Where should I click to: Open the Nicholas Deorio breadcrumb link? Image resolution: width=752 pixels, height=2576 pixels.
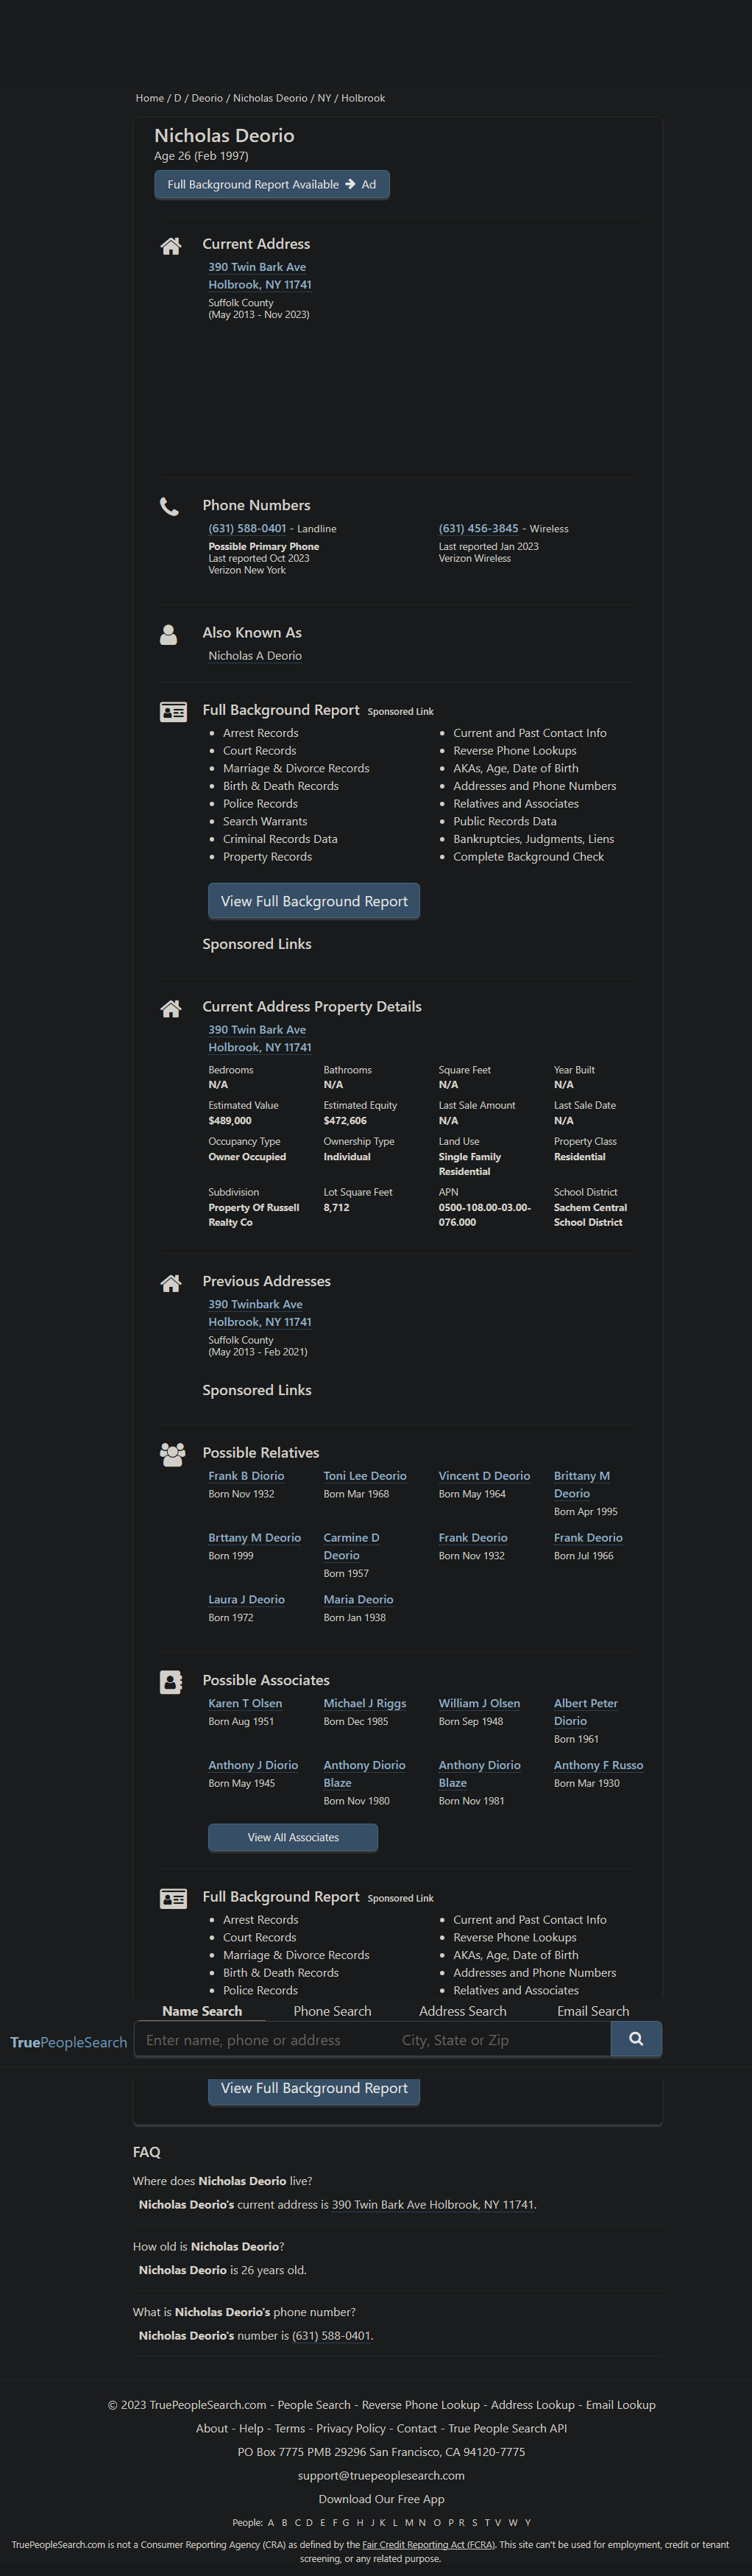point(270,98)
